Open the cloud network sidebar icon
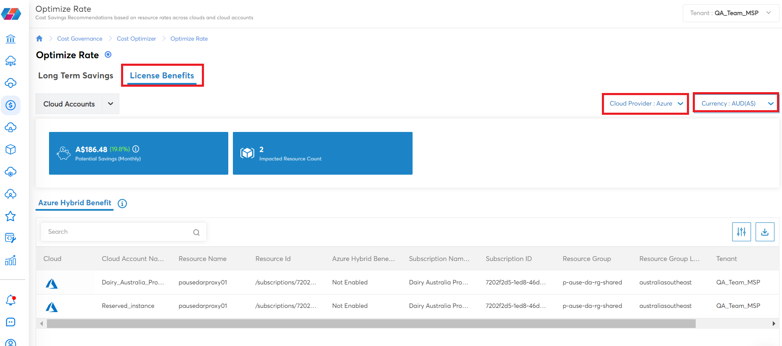782x346 pixels. coord(10,61)
